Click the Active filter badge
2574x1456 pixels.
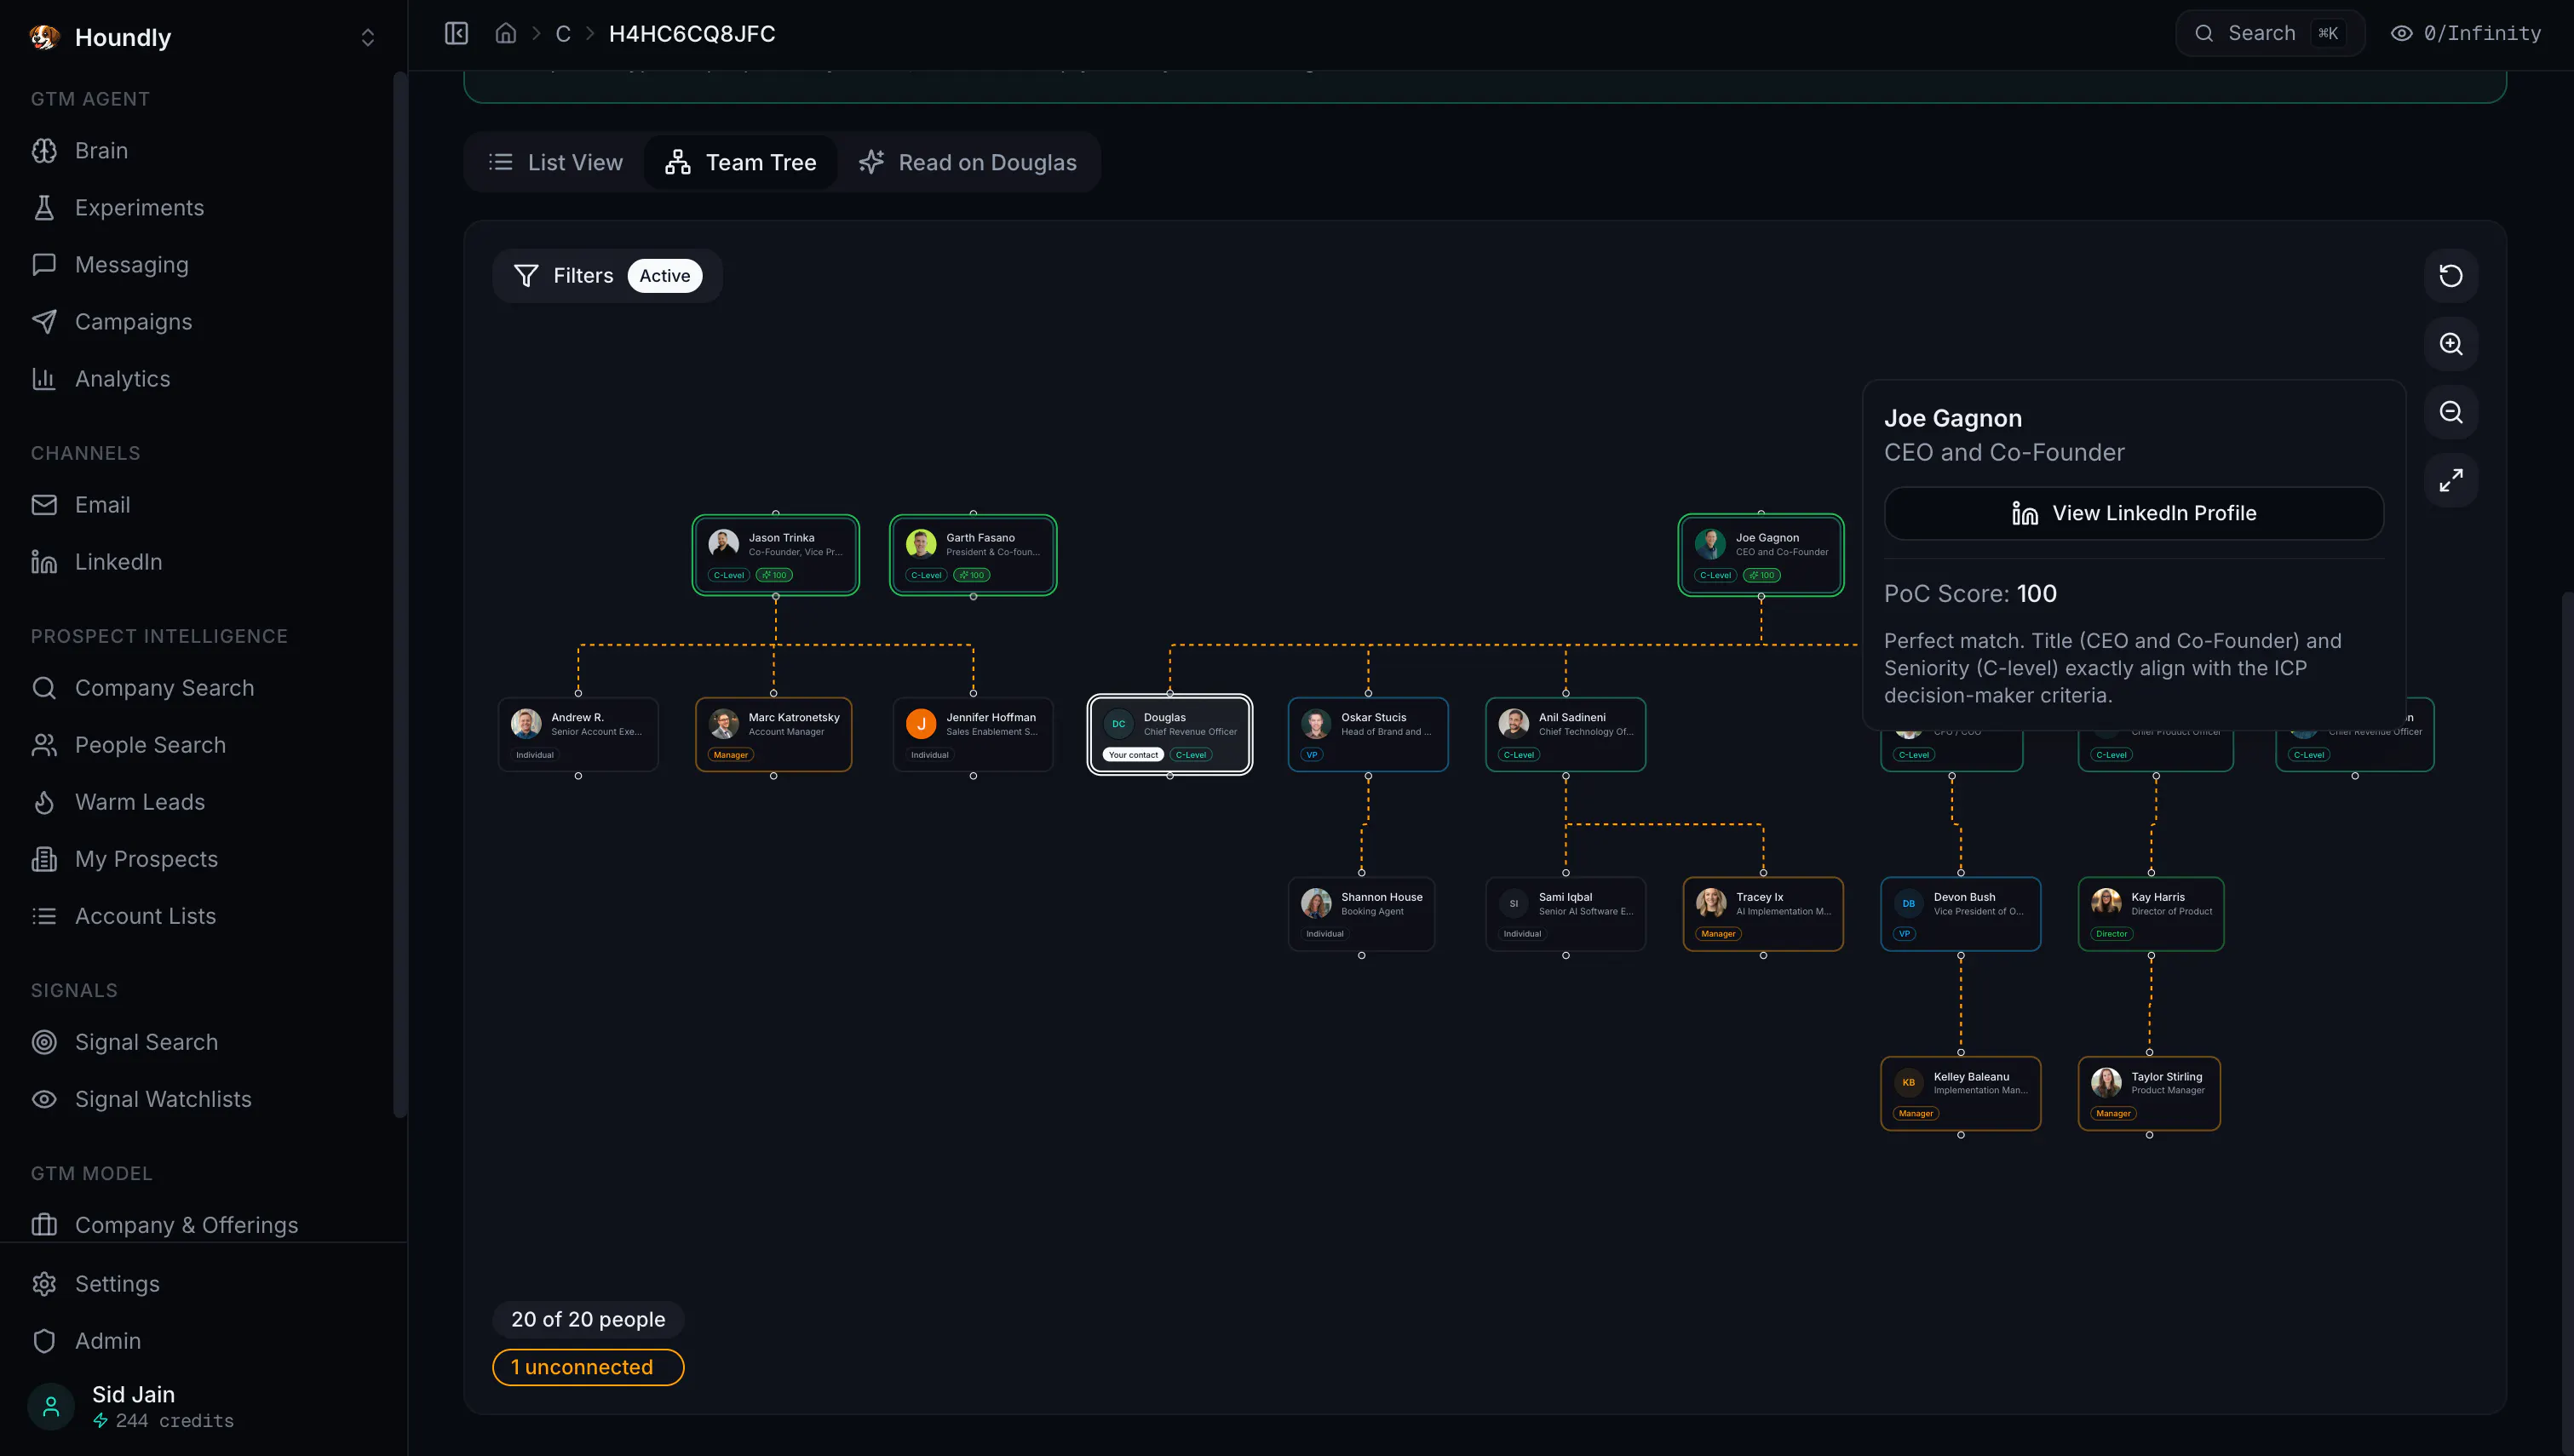[x=665, y=275]
